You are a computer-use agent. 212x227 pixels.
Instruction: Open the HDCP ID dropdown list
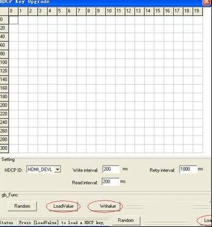pos(58,170)
